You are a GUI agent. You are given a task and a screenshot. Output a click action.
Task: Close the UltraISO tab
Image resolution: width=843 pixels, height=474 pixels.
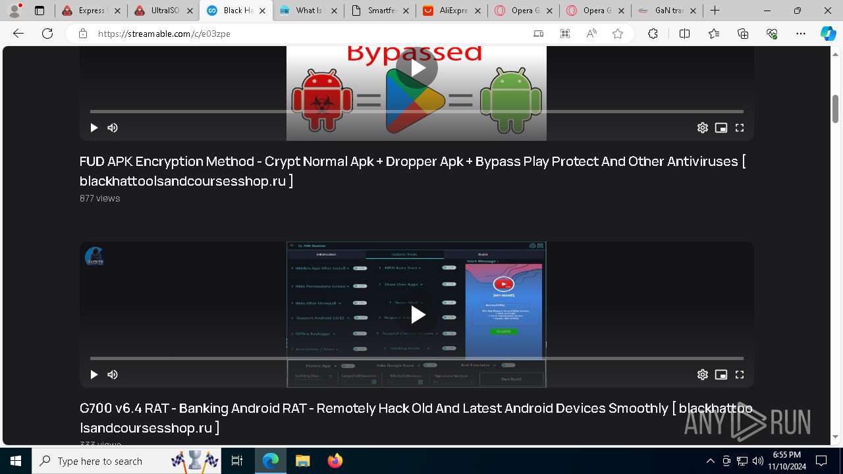(189, 11)
